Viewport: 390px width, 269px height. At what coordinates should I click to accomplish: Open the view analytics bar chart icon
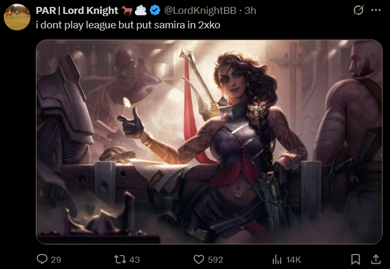277,259
